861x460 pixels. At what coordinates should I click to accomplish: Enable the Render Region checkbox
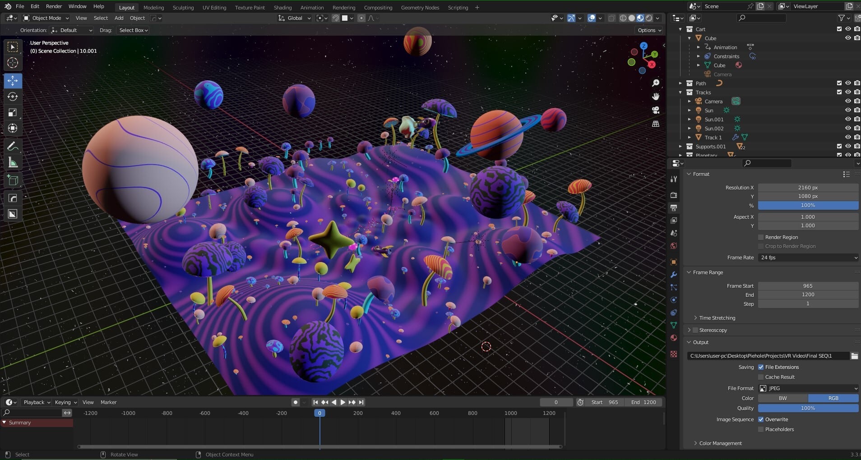tap(762, 237)
